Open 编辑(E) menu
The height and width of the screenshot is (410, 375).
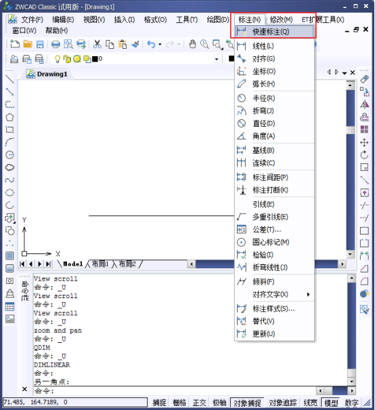63,20
